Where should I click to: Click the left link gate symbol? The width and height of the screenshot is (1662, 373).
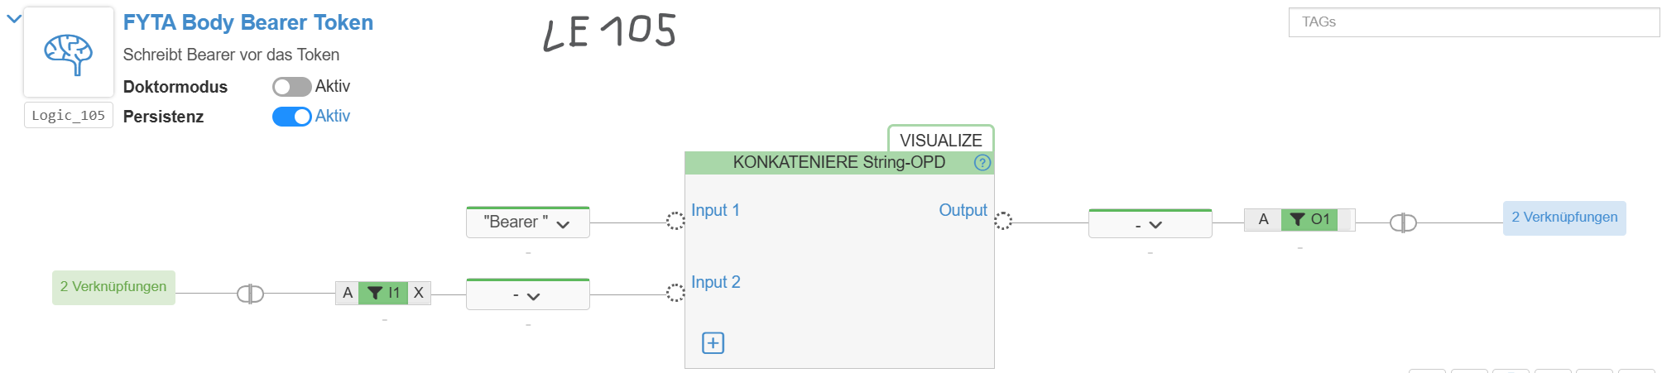click(x=250, y=294)
